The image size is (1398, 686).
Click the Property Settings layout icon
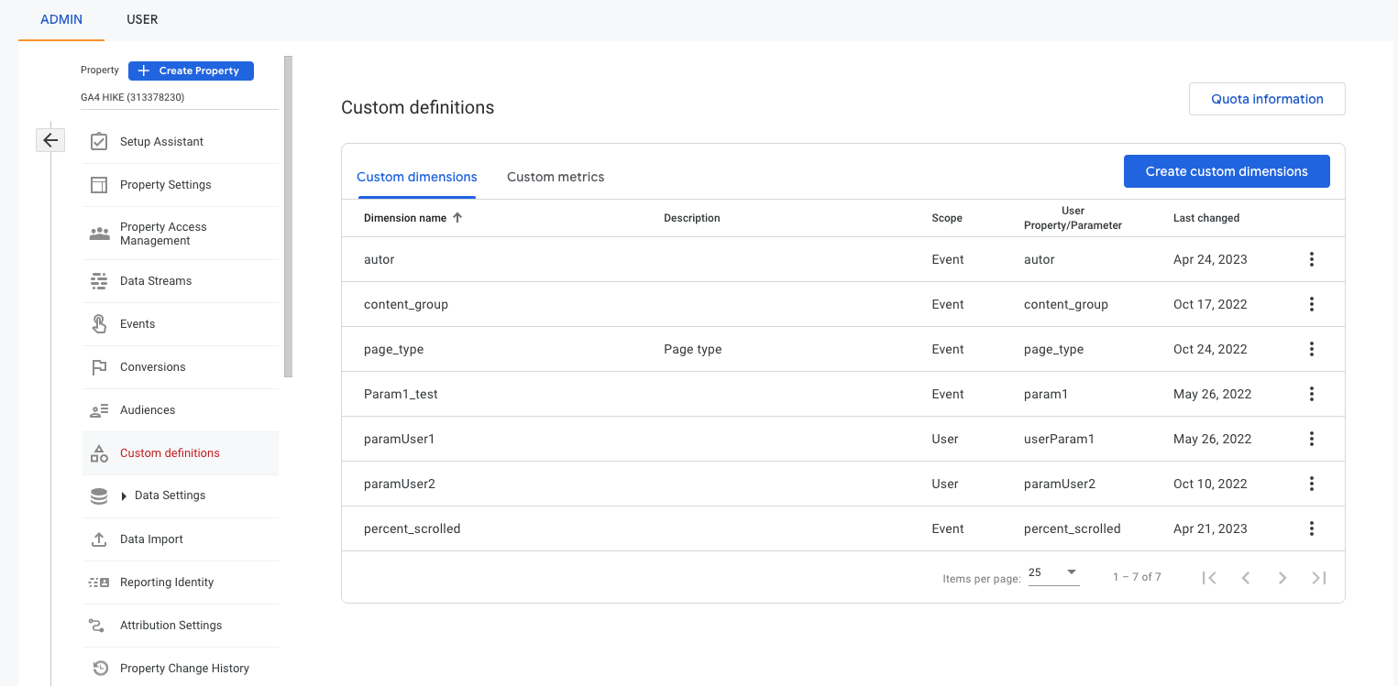(99, 185)
